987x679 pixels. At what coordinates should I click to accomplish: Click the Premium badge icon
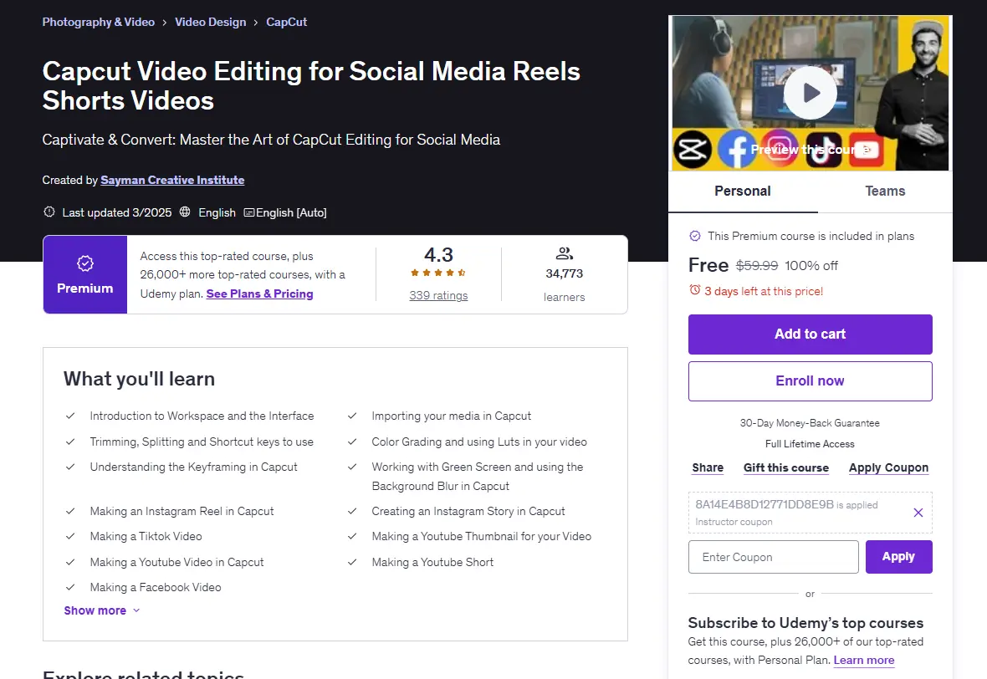[x=85, y=263]
